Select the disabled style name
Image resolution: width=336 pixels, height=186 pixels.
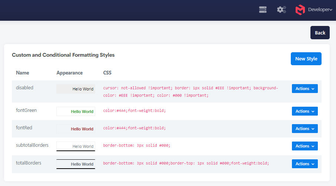(25, 88)
